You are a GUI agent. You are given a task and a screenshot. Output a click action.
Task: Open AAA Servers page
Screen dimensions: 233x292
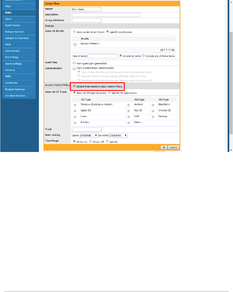pyautogui.click(x=19, y=51)
